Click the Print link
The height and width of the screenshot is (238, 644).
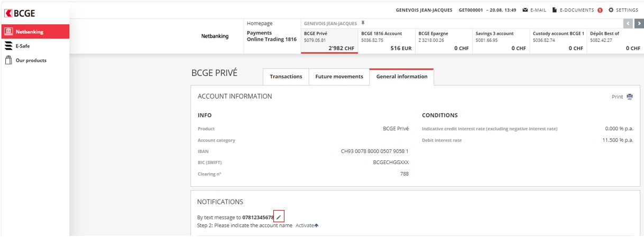click(x=617, y=97)
